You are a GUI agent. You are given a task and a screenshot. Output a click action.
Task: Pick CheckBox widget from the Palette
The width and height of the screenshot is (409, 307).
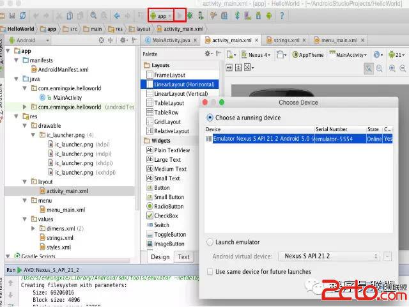[166, 216]
